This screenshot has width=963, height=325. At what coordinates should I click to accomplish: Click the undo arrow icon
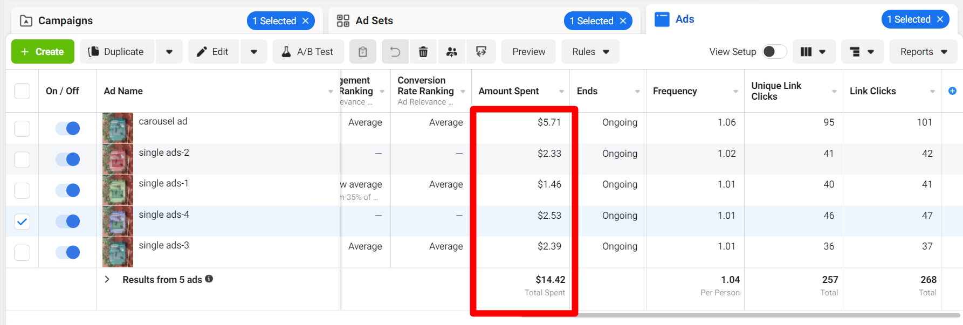point(395,52)
